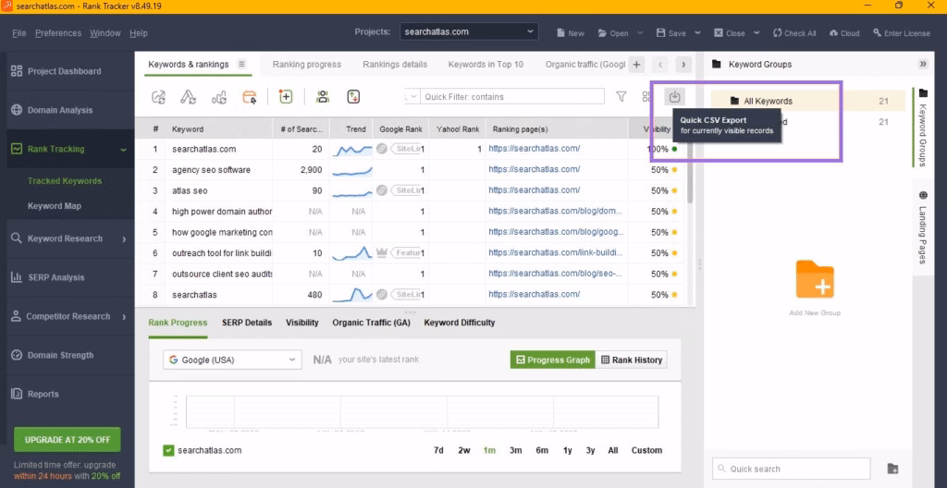Open the Preferences menu
The width and height of the screenshot is (947, 488).
[58, 33]
